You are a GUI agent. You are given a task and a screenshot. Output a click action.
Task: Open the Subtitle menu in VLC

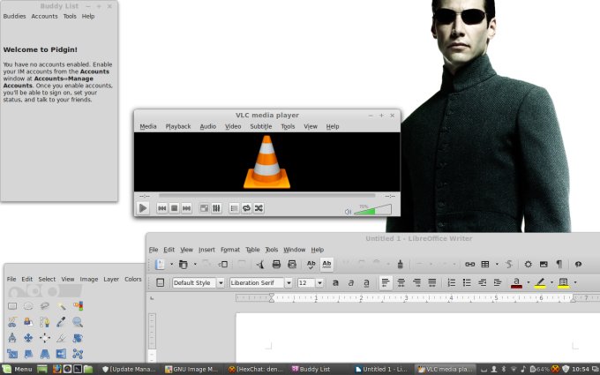click(x=260, y=126)
